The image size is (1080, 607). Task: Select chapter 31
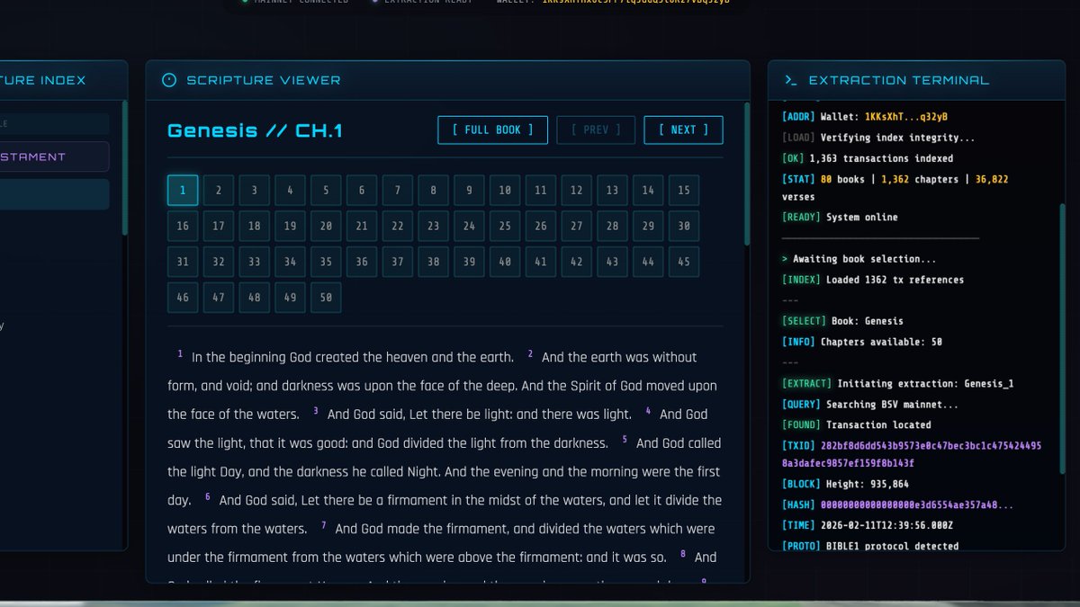(183, 262)
